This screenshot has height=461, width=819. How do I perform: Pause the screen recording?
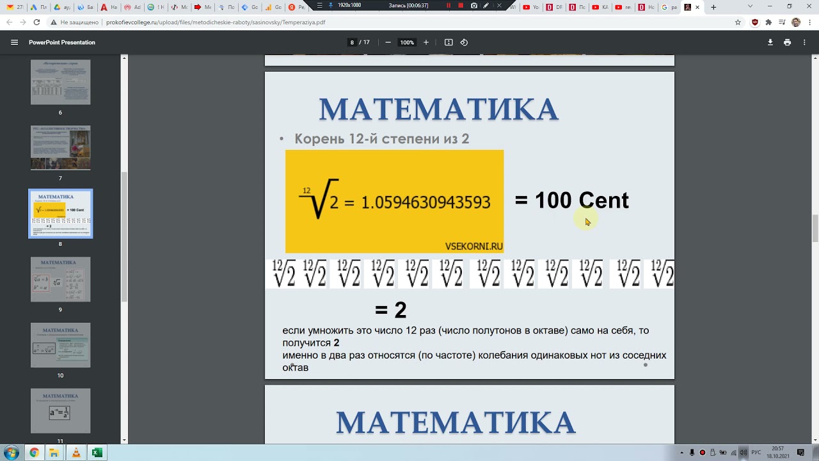449,5
